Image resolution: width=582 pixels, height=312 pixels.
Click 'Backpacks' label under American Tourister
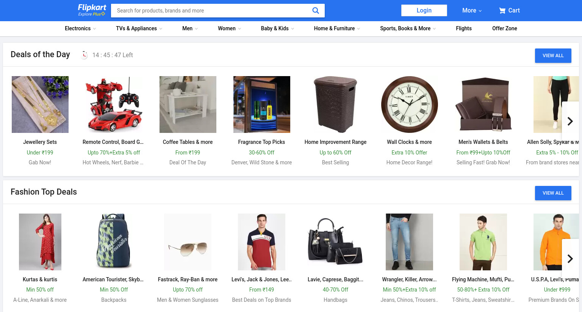click(114, 300)
